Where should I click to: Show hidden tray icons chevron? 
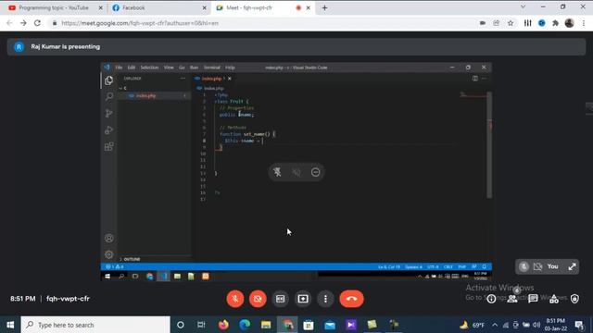point(495,325)
